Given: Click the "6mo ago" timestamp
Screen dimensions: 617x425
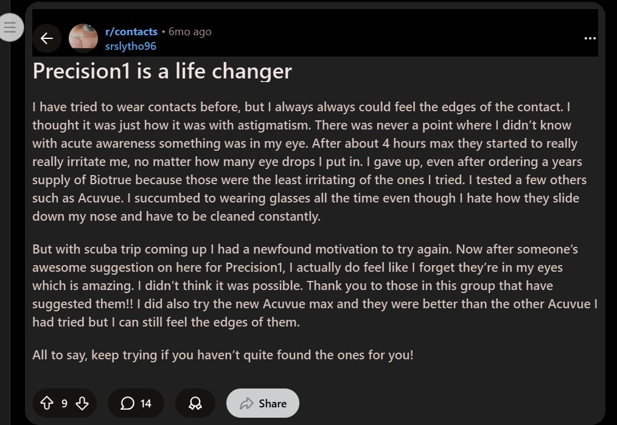Looking at the screenshot, I should pos(190,32).
